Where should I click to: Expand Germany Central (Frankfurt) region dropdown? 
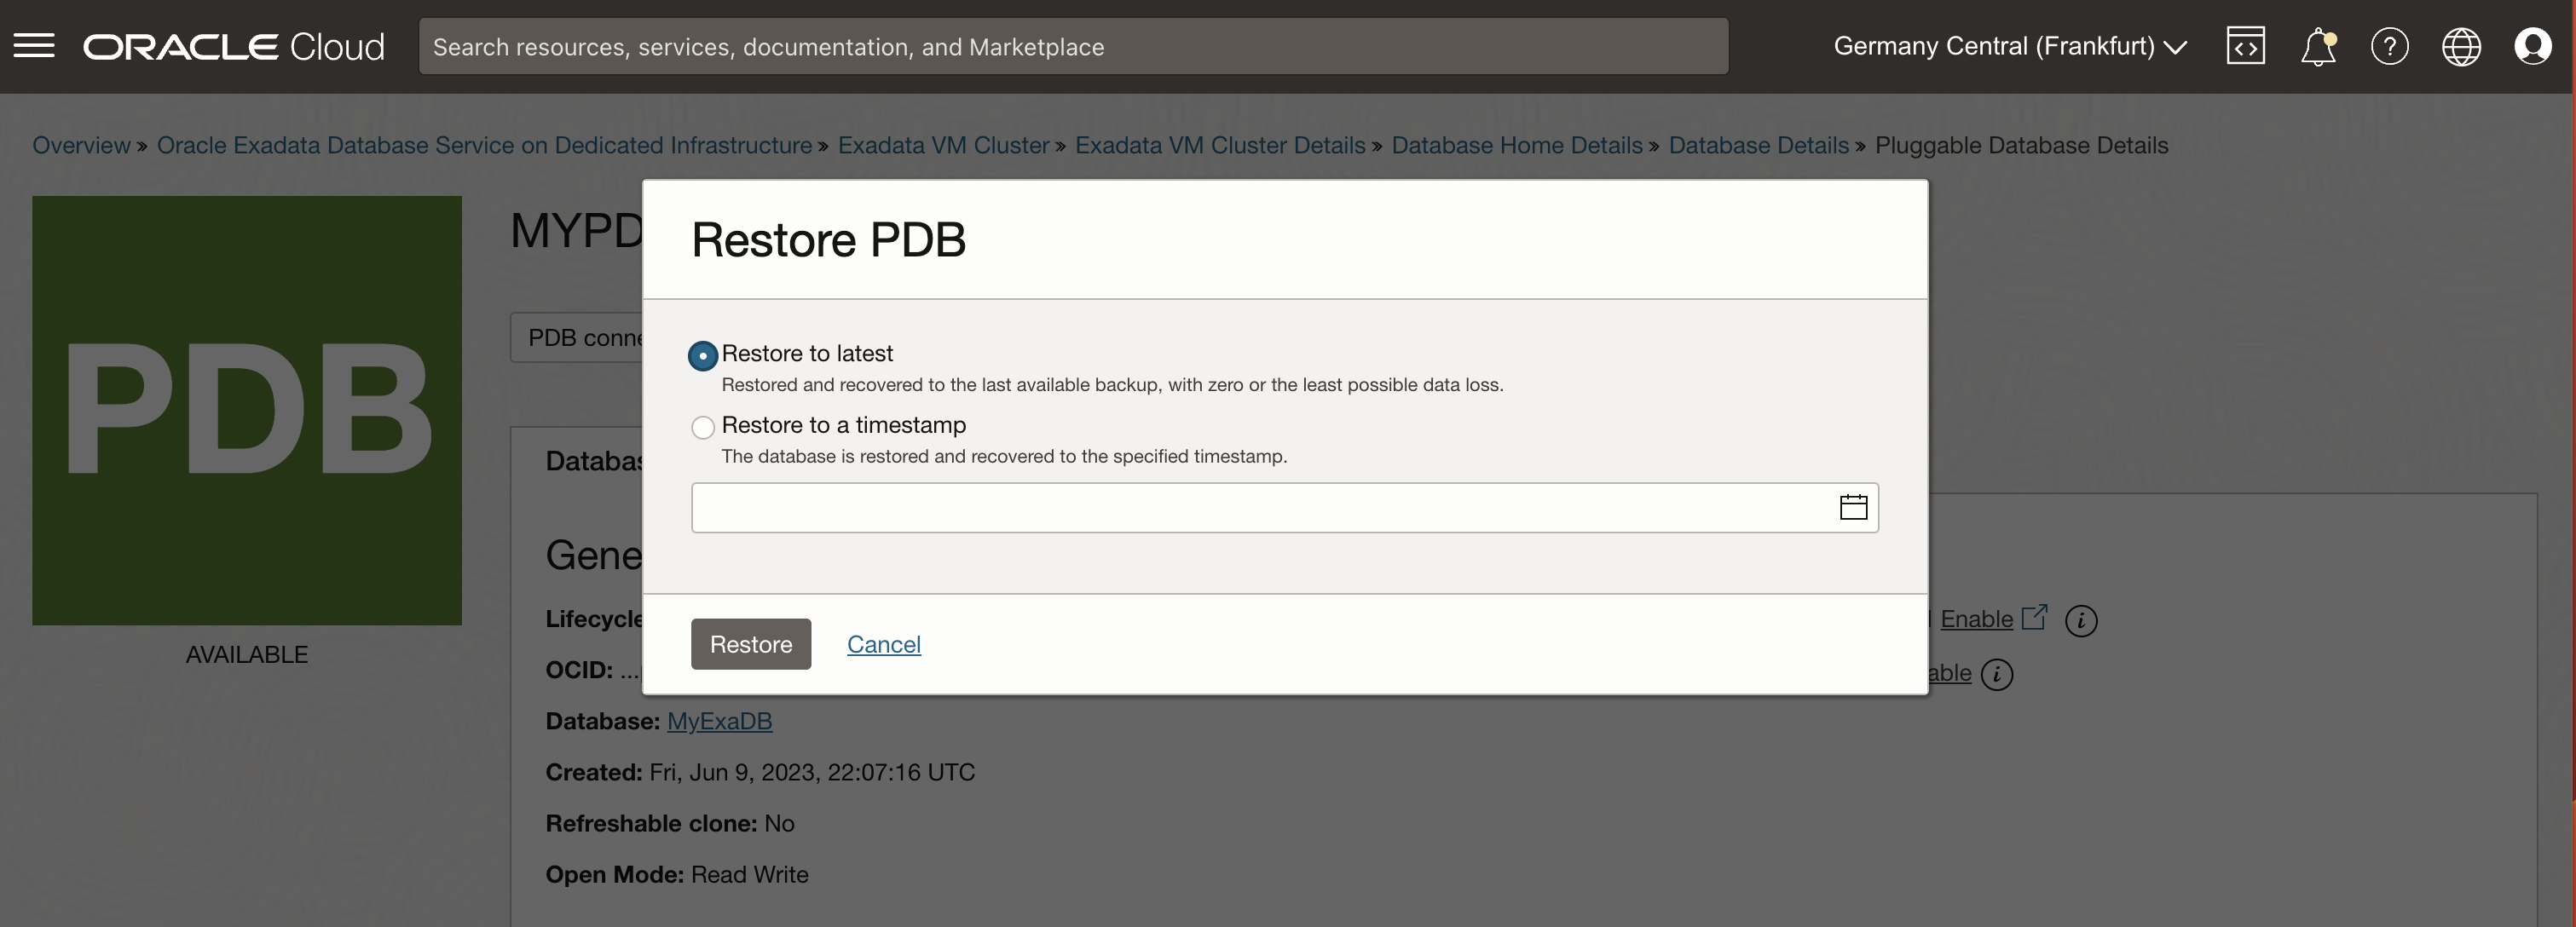coord(2010,46)
